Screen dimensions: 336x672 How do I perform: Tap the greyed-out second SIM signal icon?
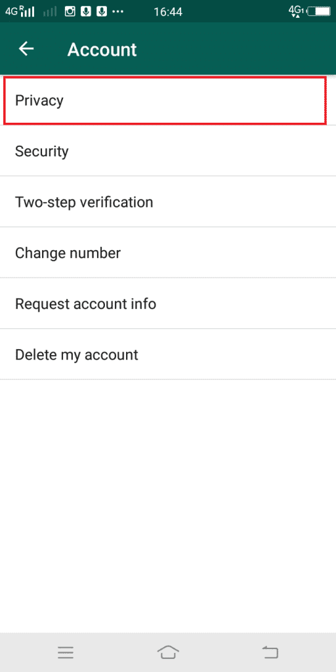50,12
